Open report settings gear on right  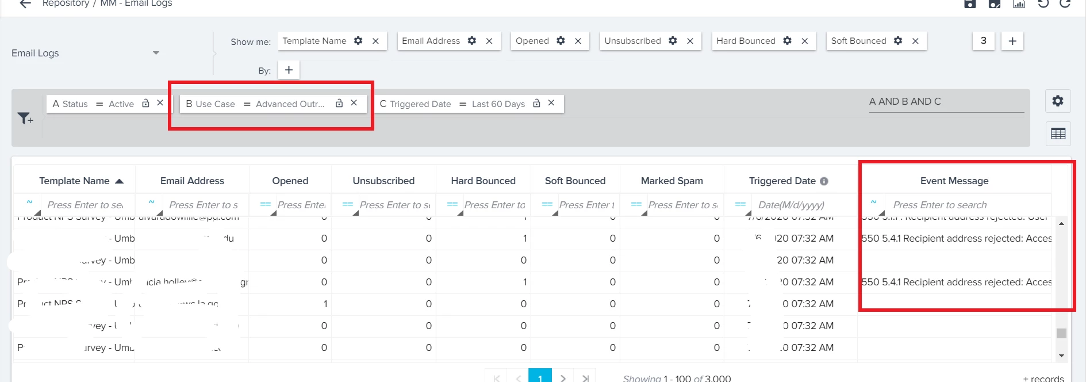point(1058,101)
